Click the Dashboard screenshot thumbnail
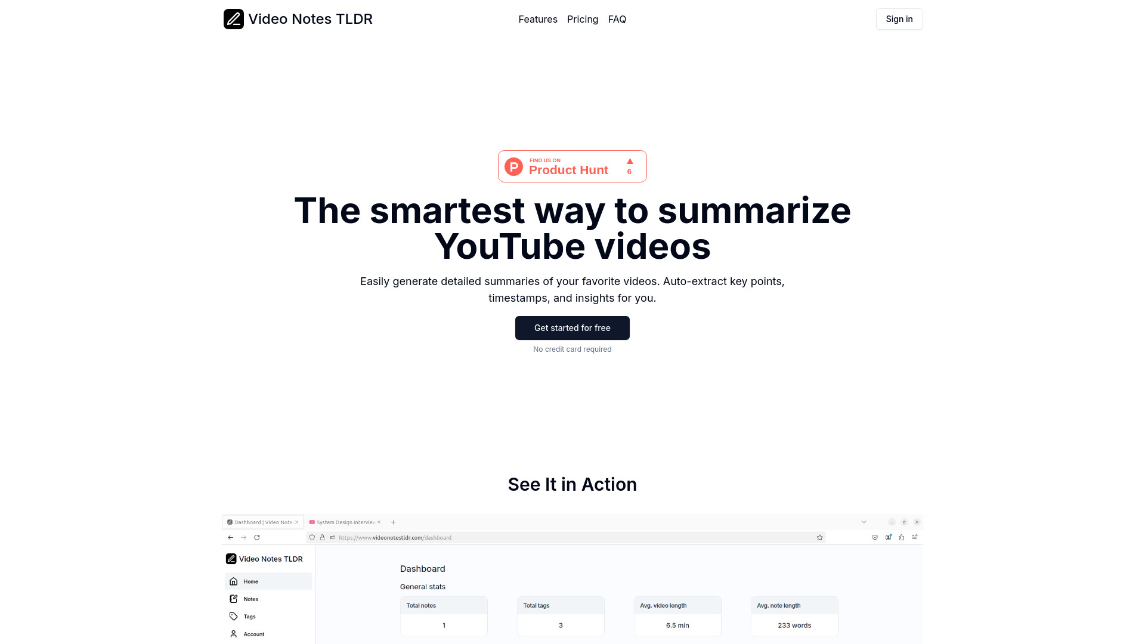Screen dimensions: 1145x644 [x=572, y=578]
